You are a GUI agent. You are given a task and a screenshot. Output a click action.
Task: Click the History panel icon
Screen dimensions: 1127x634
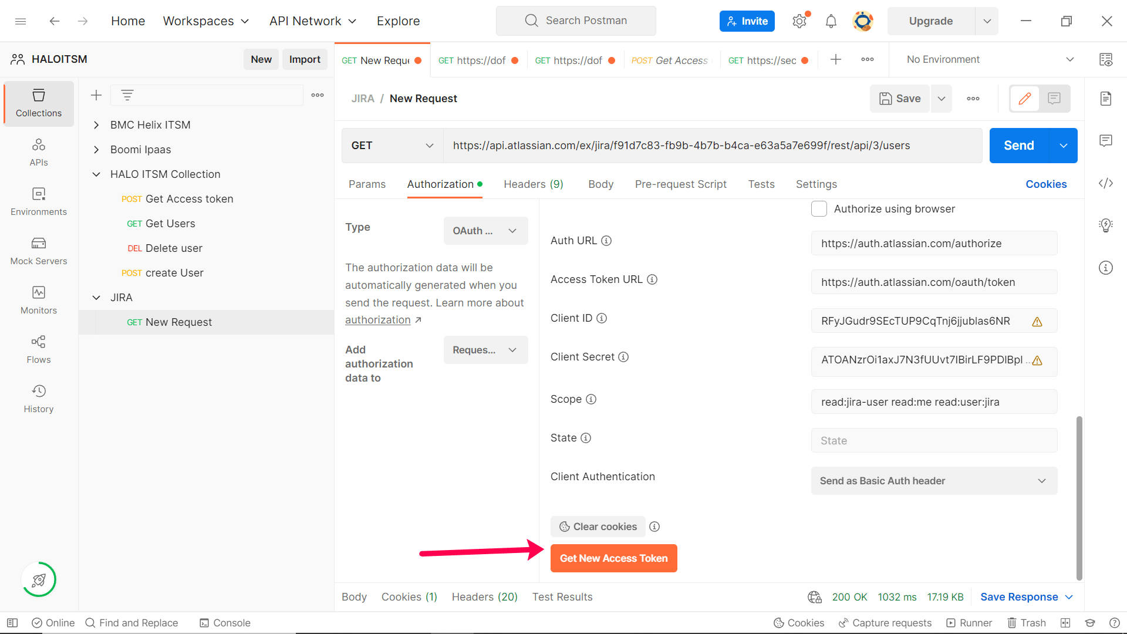pyautogui.click(x=38, y=391)
